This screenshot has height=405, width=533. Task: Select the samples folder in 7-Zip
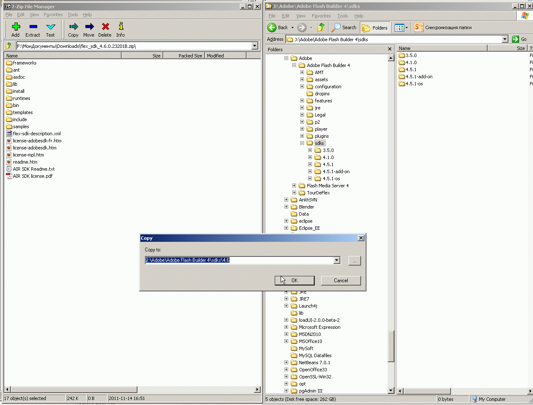click(17, 127)
